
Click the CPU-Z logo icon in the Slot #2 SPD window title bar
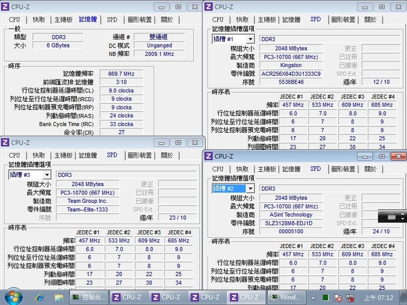point(209,156)
